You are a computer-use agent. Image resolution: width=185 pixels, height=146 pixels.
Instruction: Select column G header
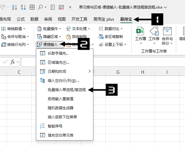tap(118, 72)
